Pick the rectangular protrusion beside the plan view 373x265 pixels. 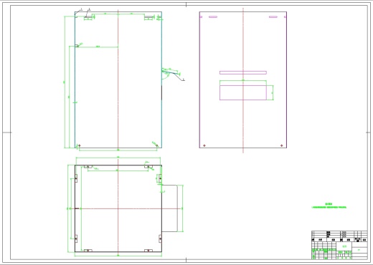click(x=169, y=208)
